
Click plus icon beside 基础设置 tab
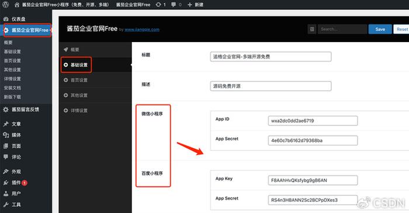tap(65, 65)
